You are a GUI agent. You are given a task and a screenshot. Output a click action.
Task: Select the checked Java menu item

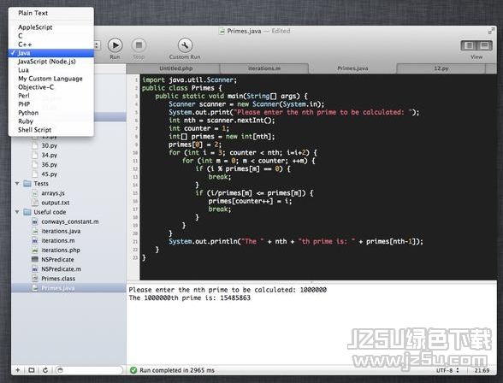51,53
